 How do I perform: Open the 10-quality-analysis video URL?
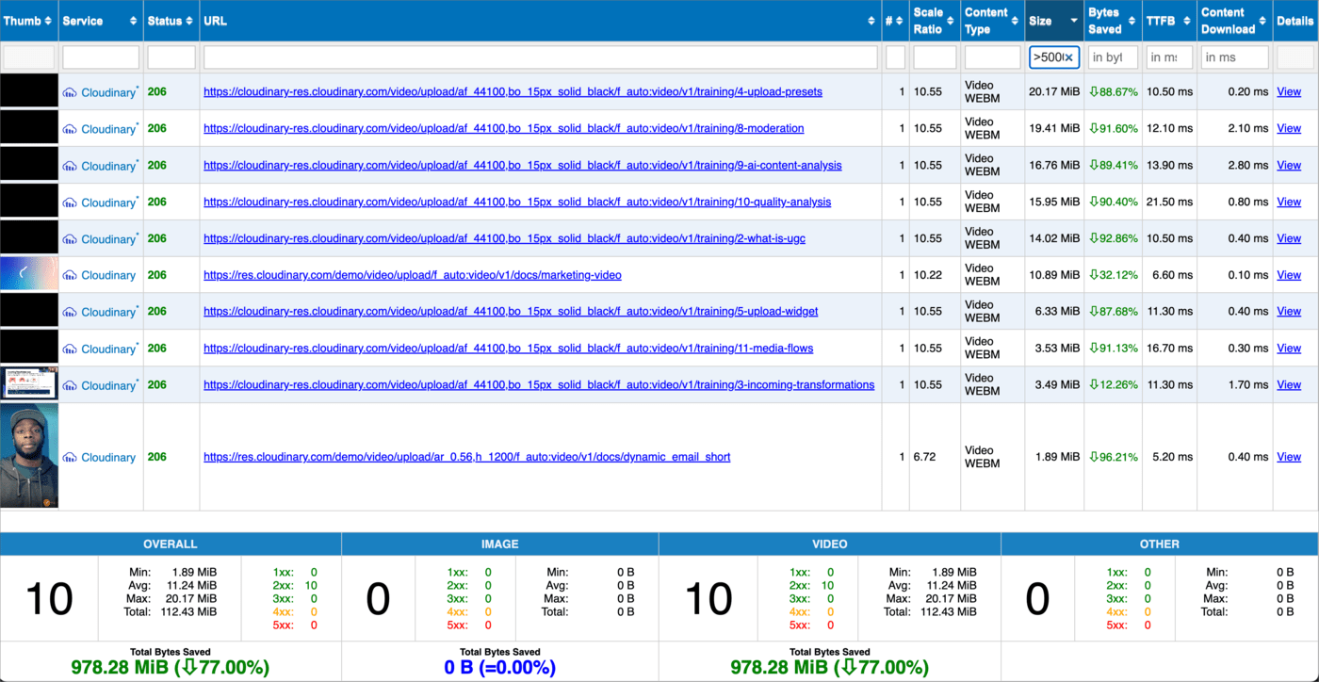(x=517, y=202)
